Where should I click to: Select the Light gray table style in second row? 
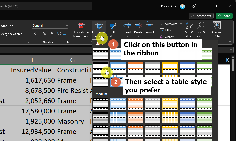tap(153, 67)
